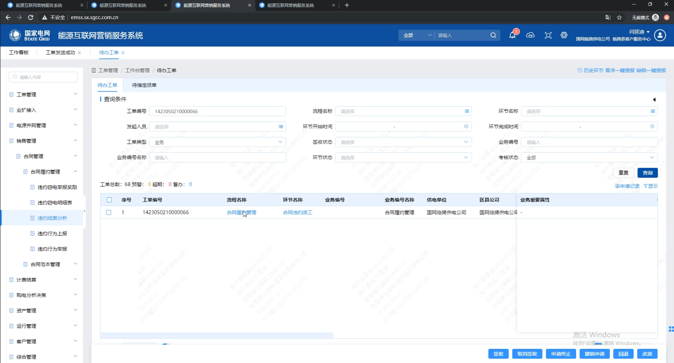Click the 合同违约派工 link
Screen dimensions: 674x363
tap(297, 212)
